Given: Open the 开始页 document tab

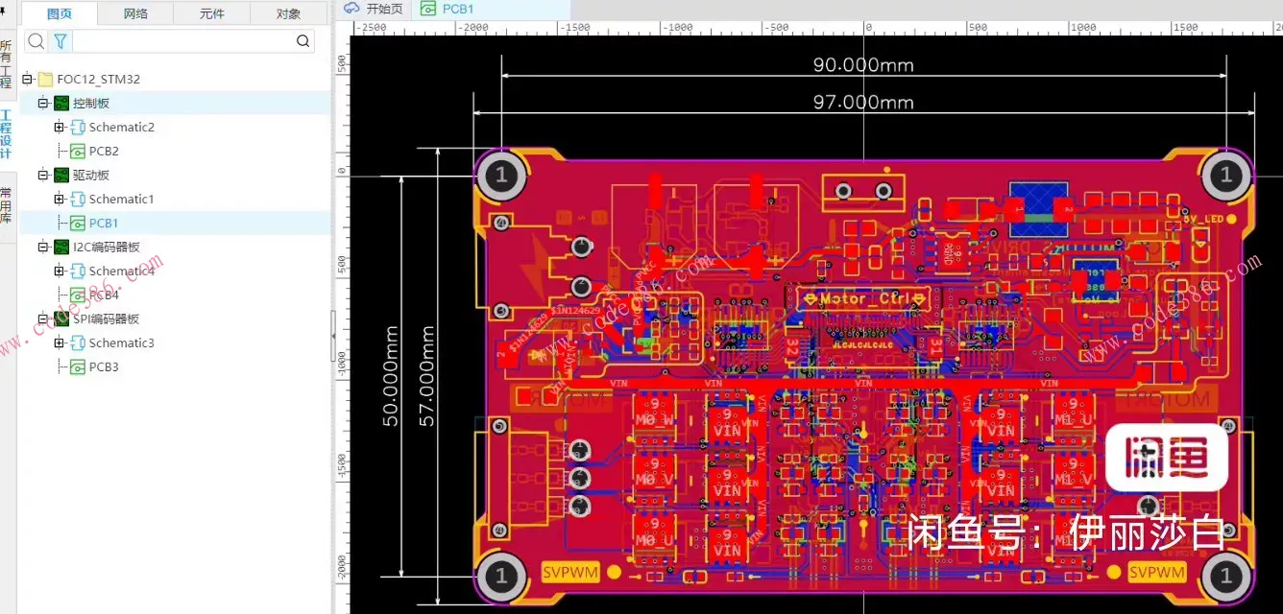Looking at the screenshot, I should [375, 9].
